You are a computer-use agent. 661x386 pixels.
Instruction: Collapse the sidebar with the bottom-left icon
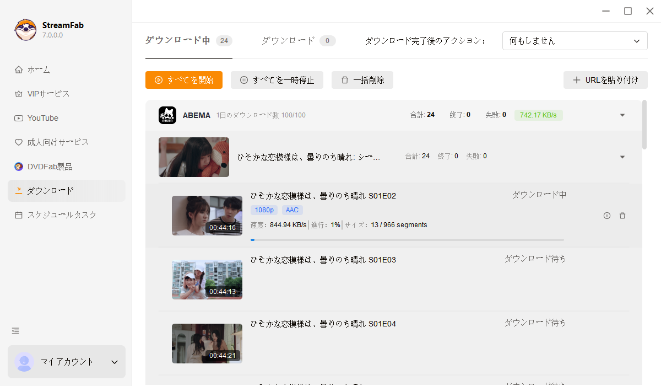(15, 331)
